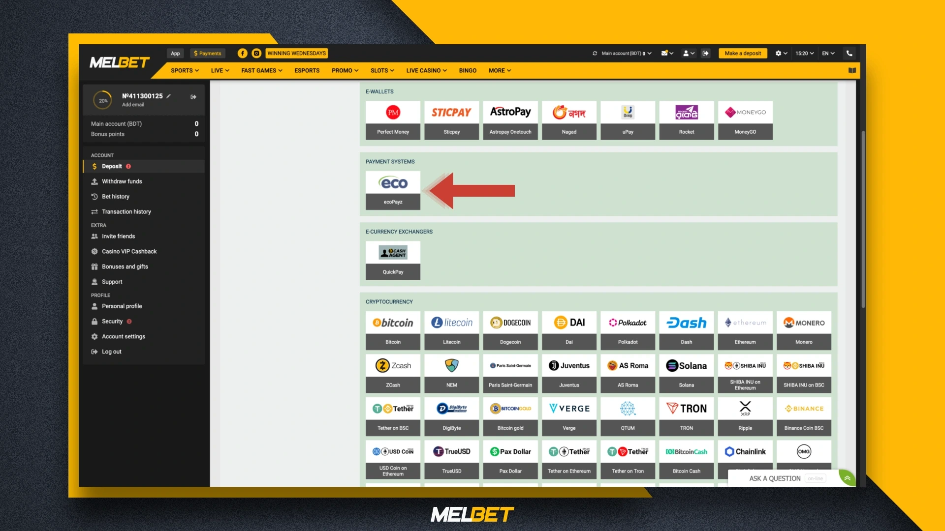945x531 pixels.
Task: Select Dogecoin as a deposit method
Action: 510,330
